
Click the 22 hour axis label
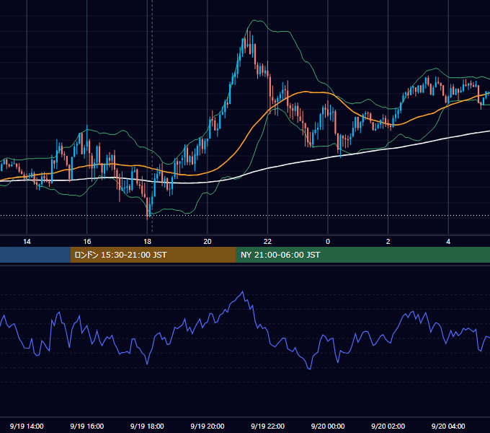[267, 242]
